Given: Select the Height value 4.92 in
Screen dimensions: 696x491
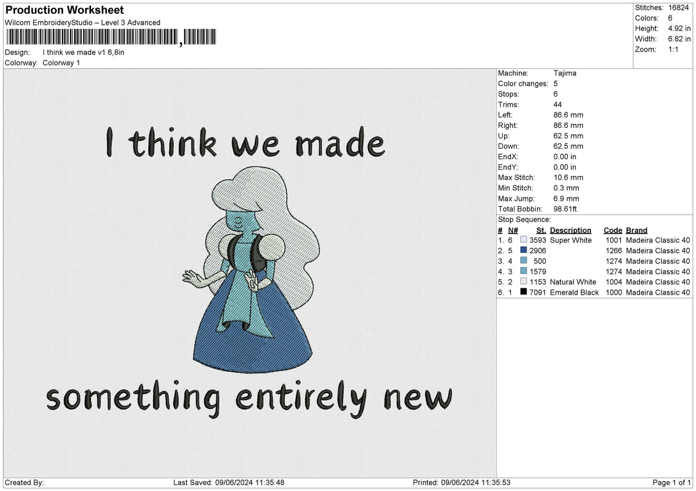Looking at the screenshot, I should point(679,28).
